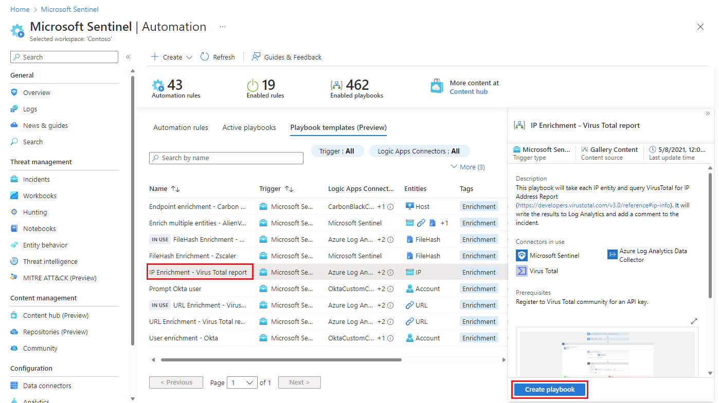The image size is (719, 403).
Task: Click the Content hub (Preview) bag icon
Action: pyautogui.click(x=14, y=315)
